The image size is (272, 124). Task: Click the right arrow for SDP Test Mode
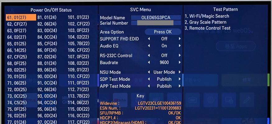click(x=180, y=79)
